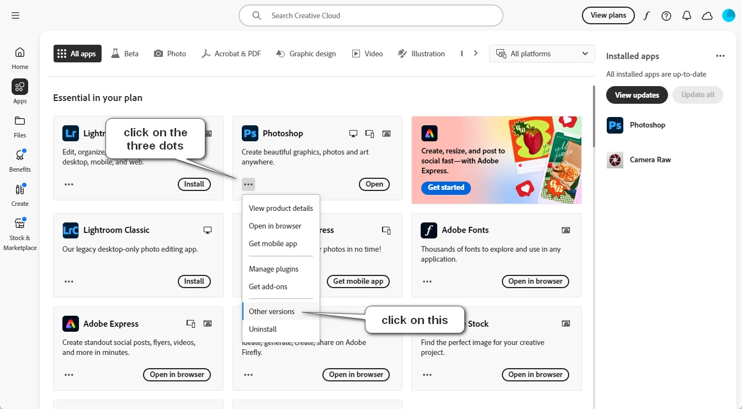Open Installed apps three-dot options

pyautogui.click(x=720, y=56)
